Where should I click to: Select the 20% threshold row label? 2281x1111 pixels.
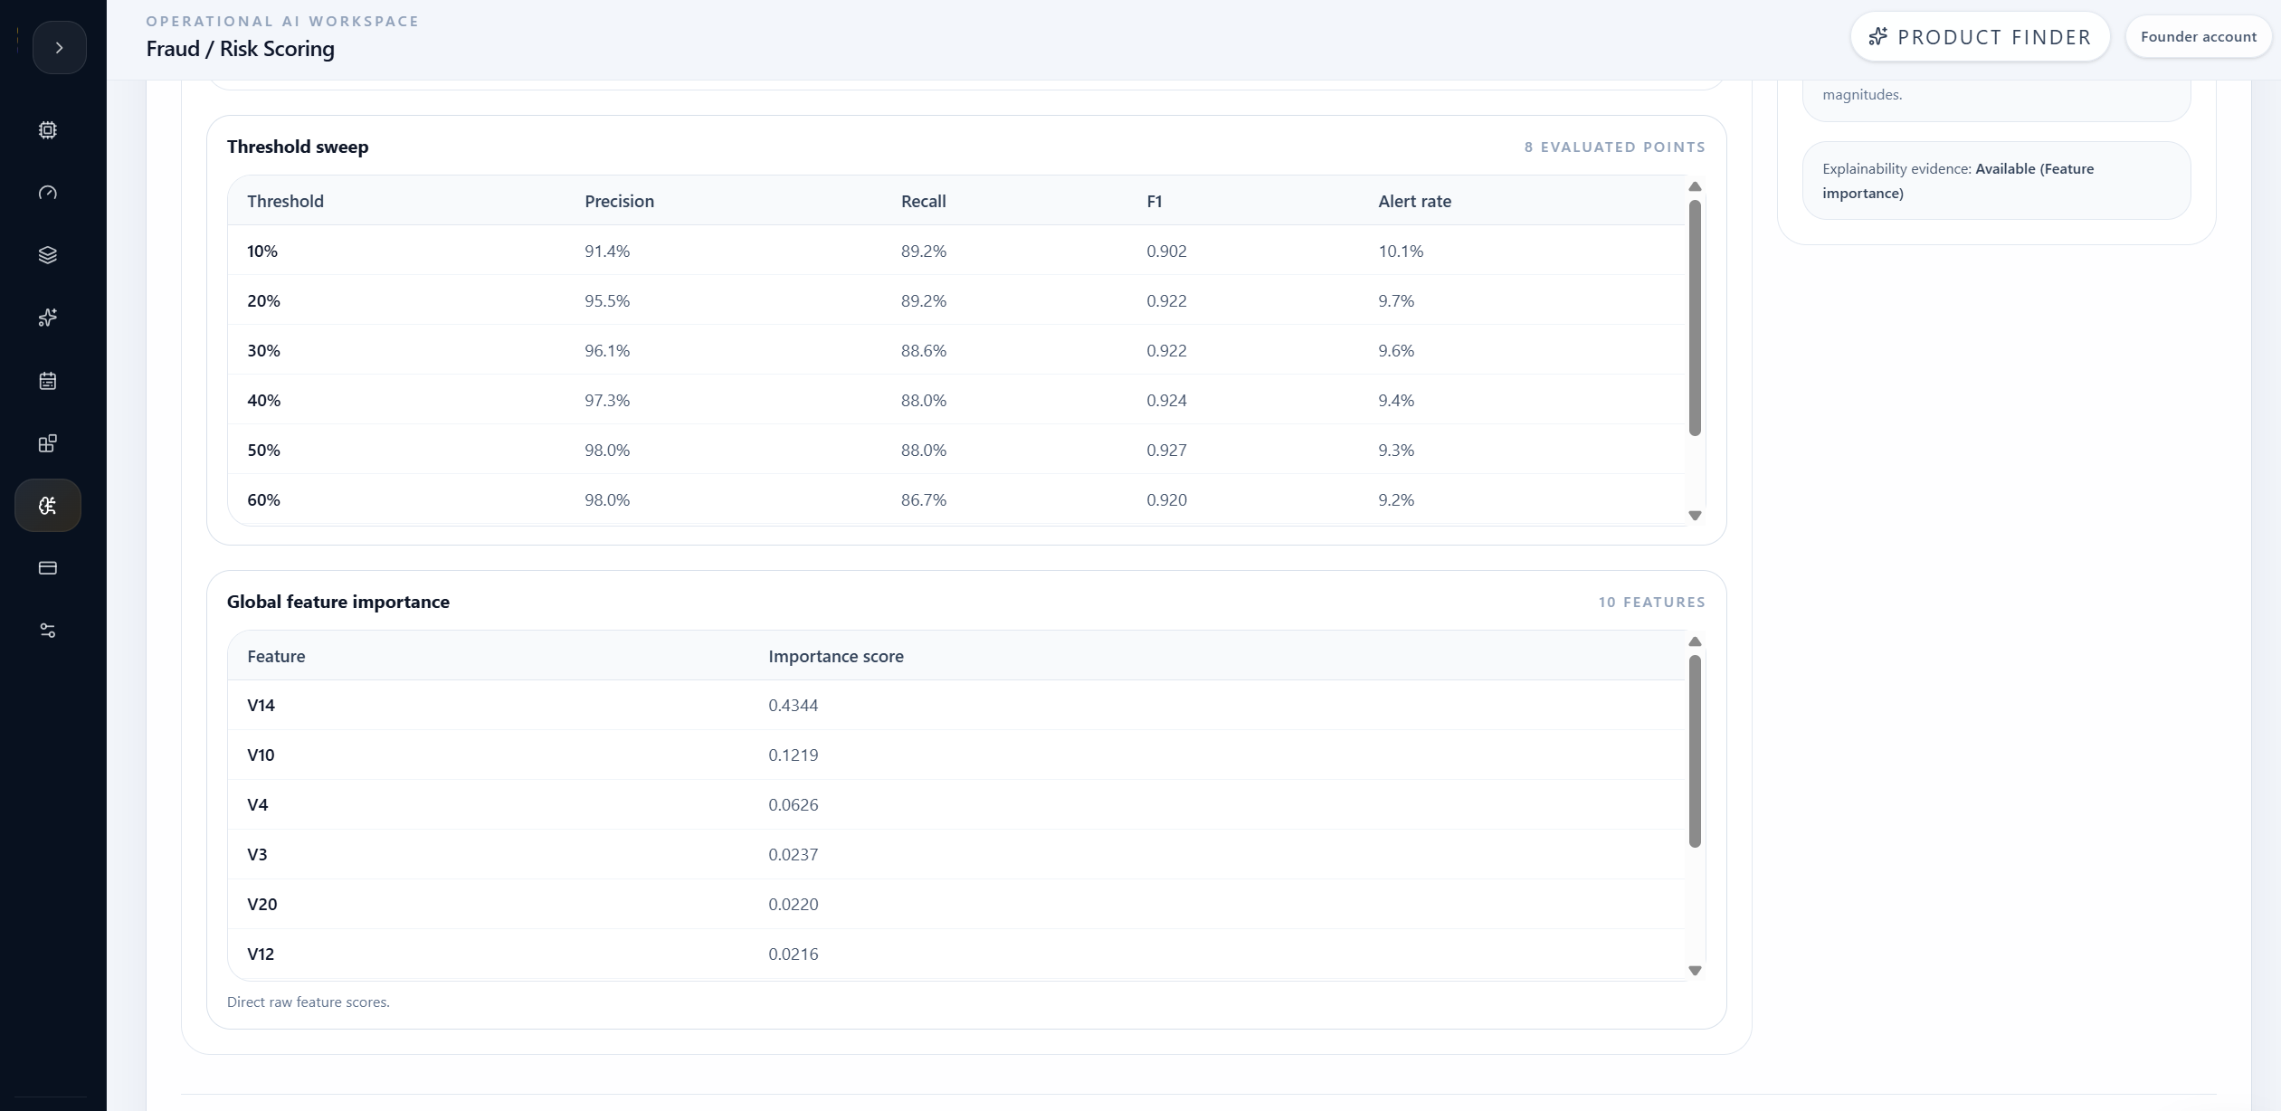(x=263, y=300)
